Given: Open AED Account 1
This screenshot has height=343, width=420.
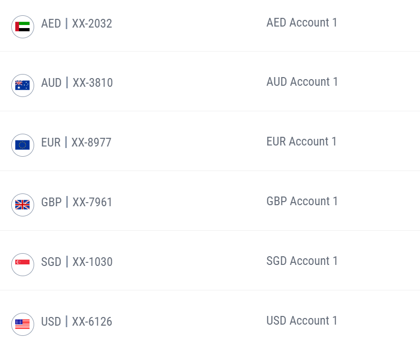Looking at the screenshot, I should [302, 22].
